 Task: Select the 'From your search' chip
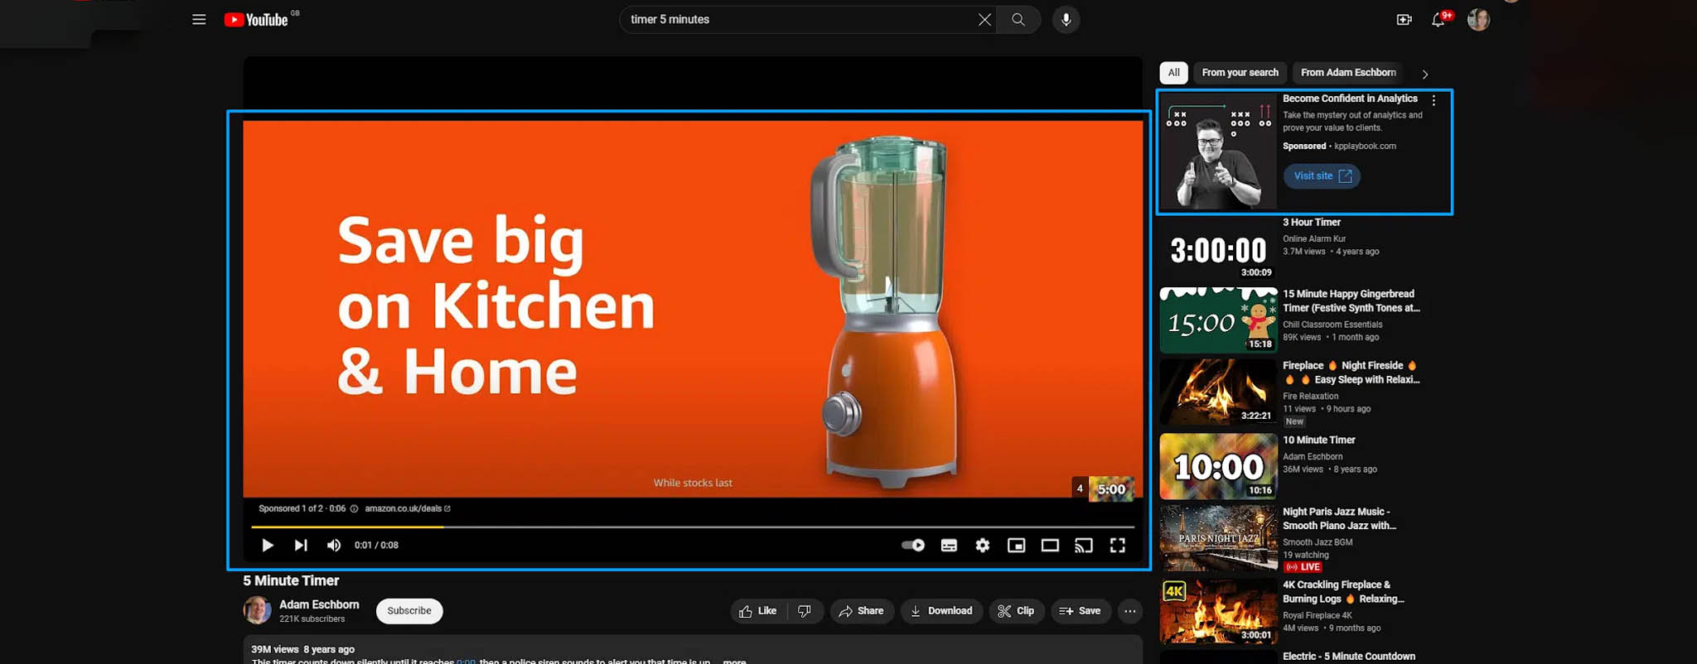pos(1240,73)
